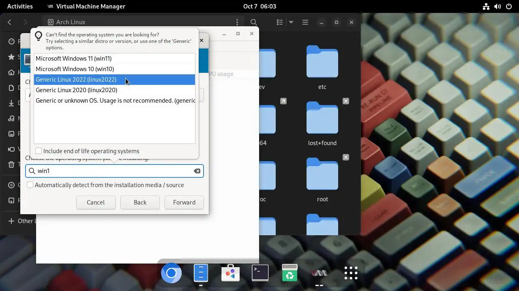This screenshot has height=291, width=519.
Task: Open the root folder
Action: point(322,180)
